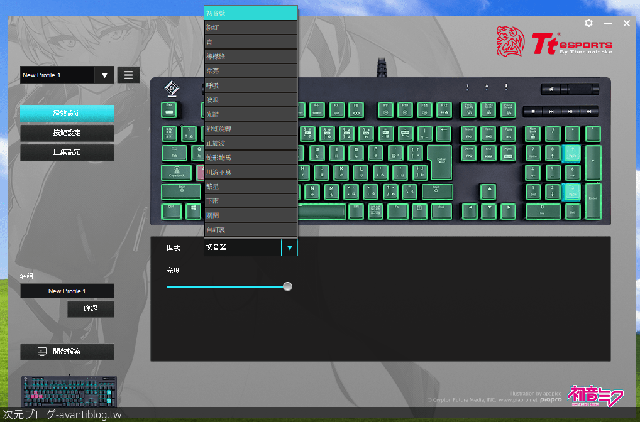Click the Left arrow key
640x422 pixels.
tap(470, 211)
